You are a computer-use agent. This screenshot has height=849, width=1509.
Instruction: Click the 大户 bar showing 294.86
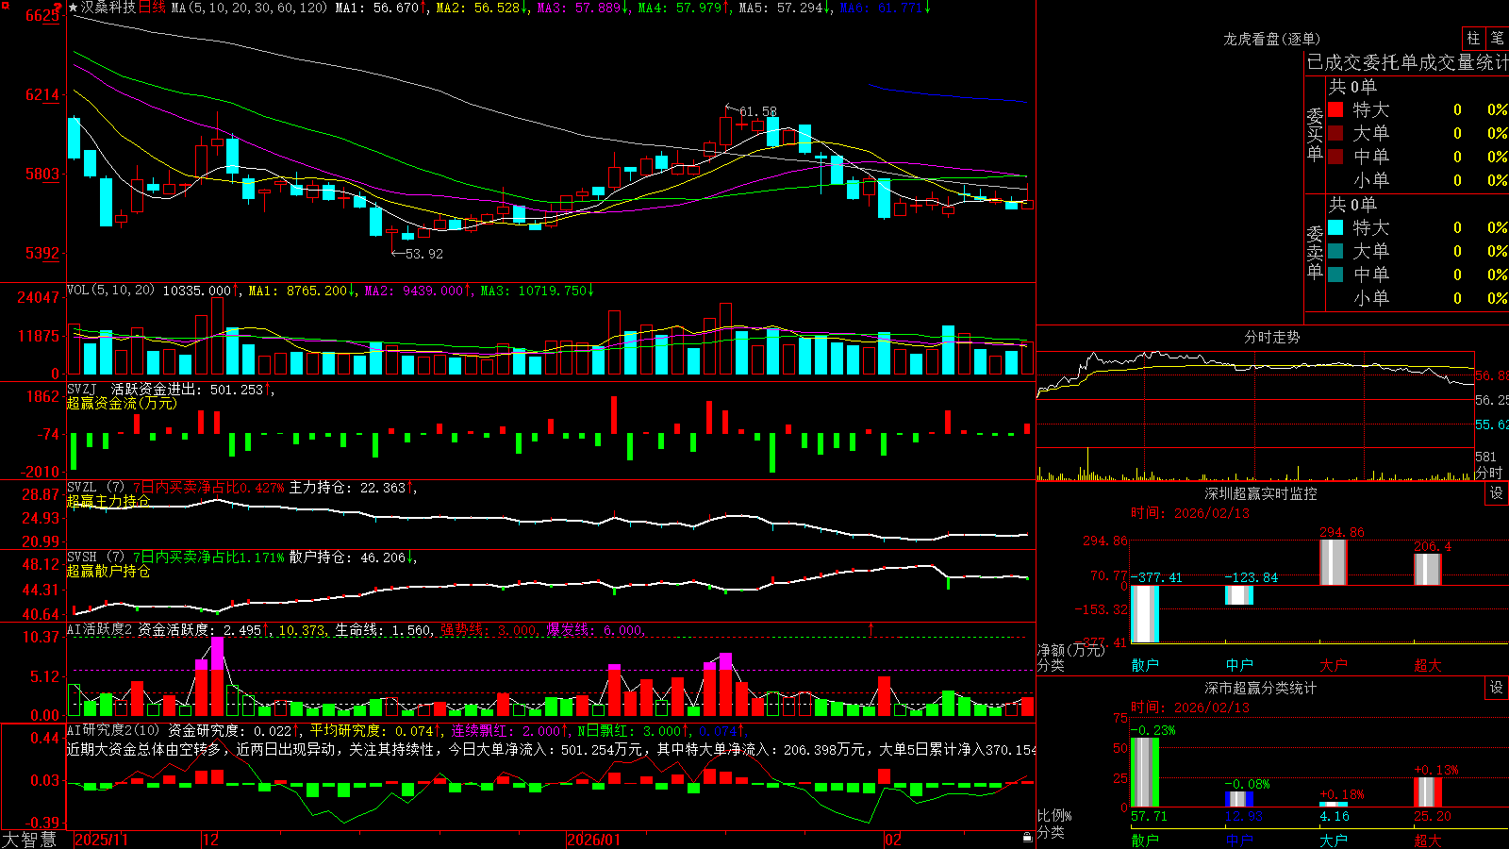tap(1333, 562)
